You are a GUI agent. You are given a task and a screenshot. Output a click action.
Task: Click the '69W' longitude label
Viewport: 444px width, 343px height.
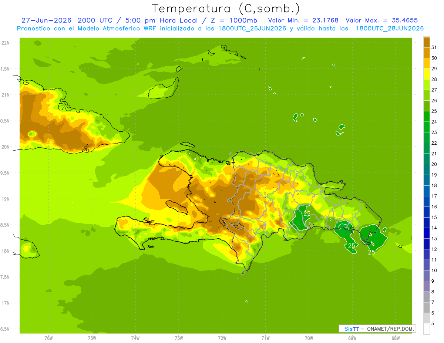tap(352, 338)
